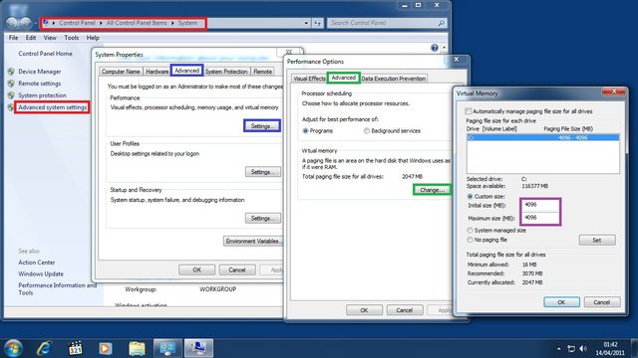Click Settings under User Profiles
Screen dimensions: 638x358
click(263, 172)
